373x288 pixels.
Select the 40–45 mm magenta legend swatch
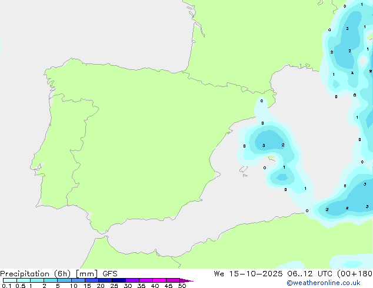(x=159, y=280)
